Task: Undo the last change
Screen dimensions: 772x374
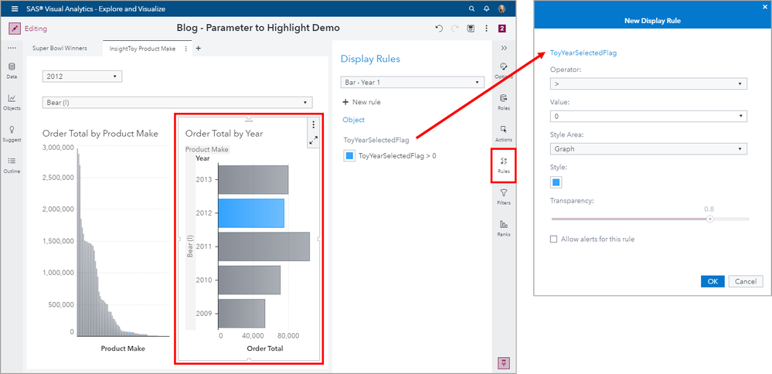Action: pos(439,29)
